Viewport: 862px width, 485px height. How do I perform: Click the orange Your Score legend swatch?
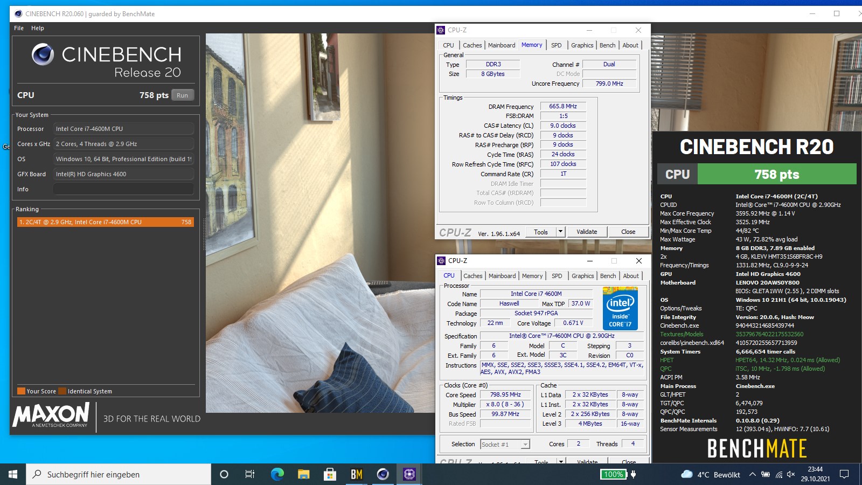tap(21, 391)
